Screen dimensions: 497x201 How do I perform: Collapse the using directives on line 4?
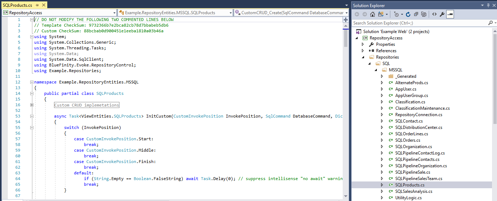pyautogui.click(x=32, y=37)
